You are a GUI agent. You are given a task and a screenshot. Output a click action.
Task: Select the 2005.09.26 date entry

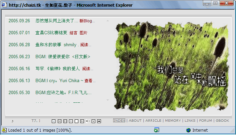tap(19, 21)
